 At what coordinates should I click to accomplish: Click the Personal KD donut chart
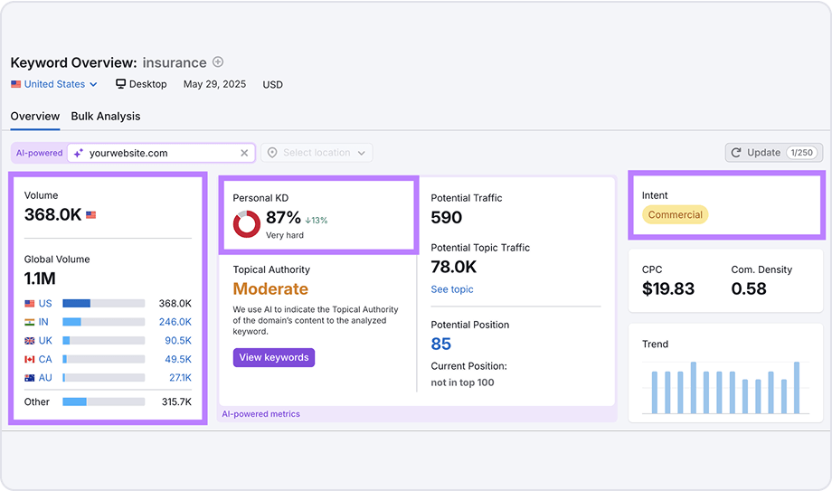(247, 224)
